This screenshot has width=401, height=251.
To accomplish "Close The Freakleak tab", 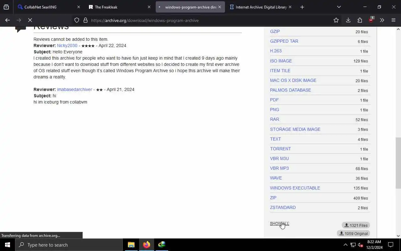I will tap(149, 7).
